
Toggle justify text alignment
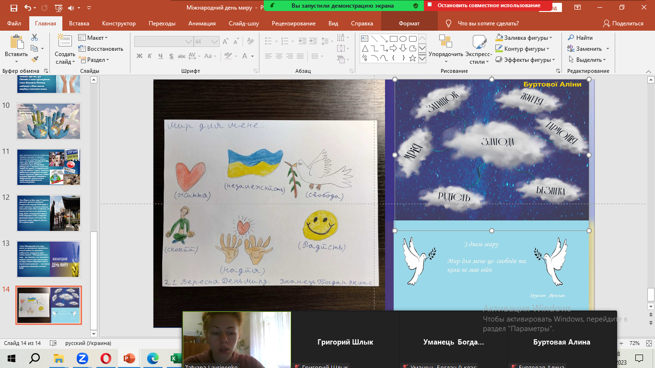point(300,56)
